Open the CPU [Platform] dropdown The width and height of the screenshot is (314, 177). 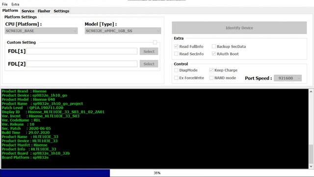(41, 30)
